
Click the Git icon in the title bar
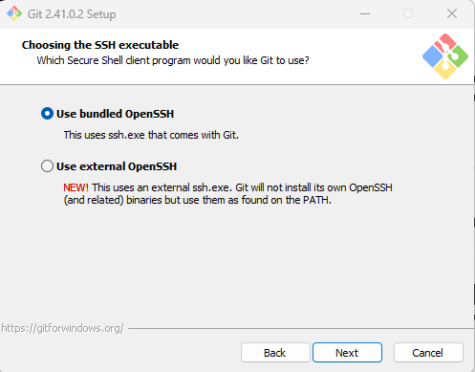click(14, 13)
